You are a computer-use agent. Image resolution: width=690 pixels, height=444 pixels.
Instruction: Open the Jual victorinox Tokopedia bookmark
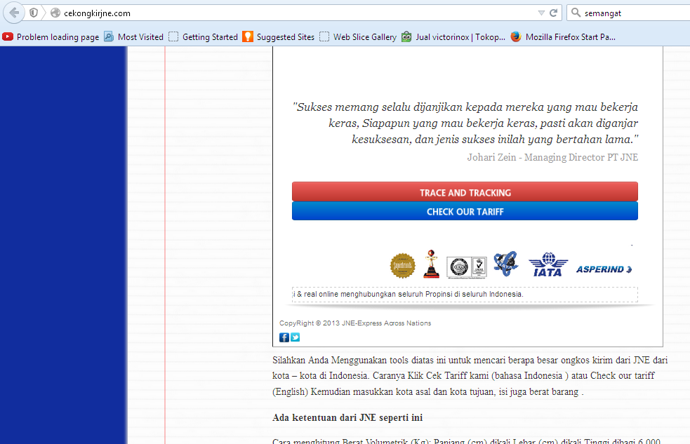pos(453,37)
